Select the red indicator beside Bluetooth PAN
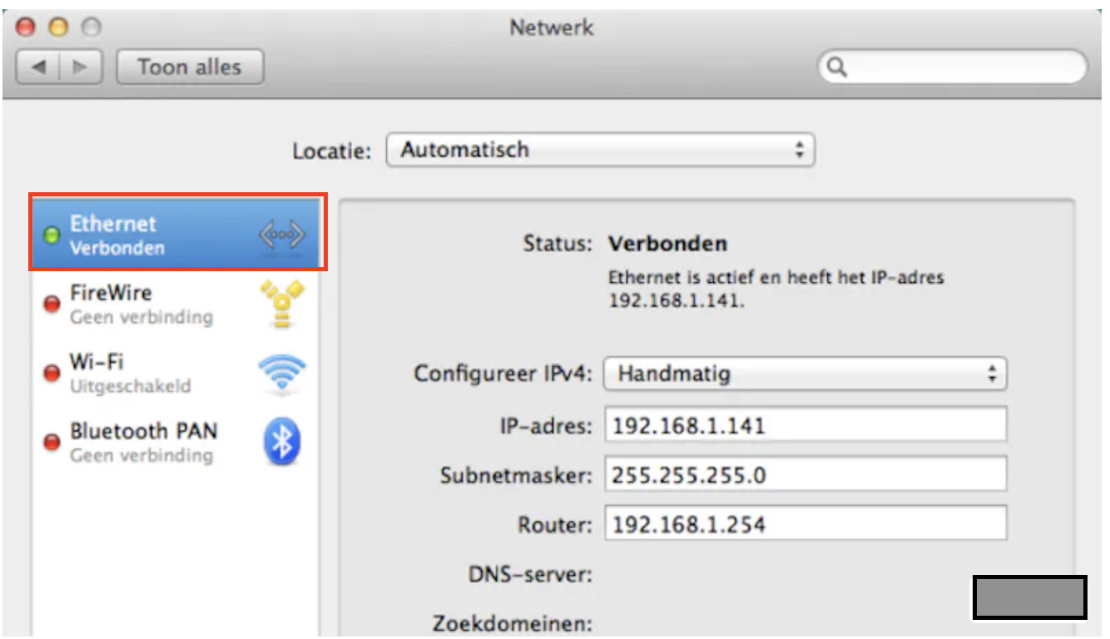1110x639 pixels. coord(51,442)
